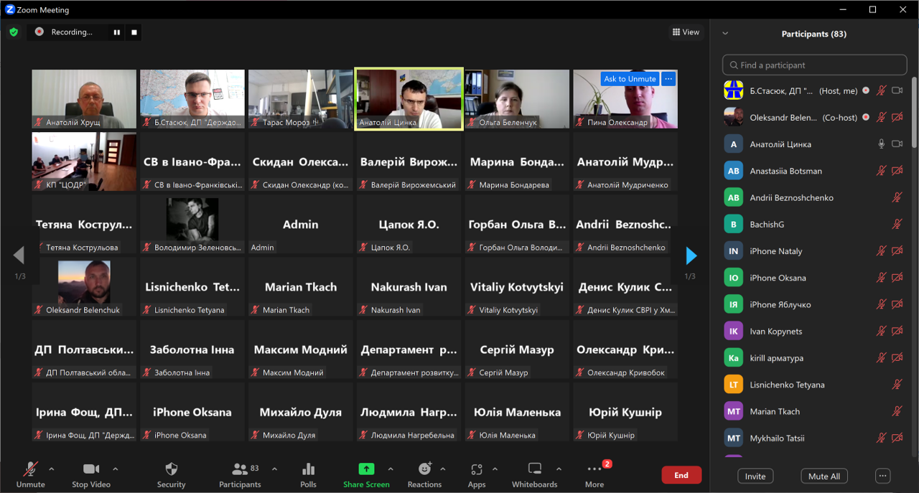Image resolution: width=919 pixels, height=493 pixels.
Task: Pause the recording
Action: point(116,32)
